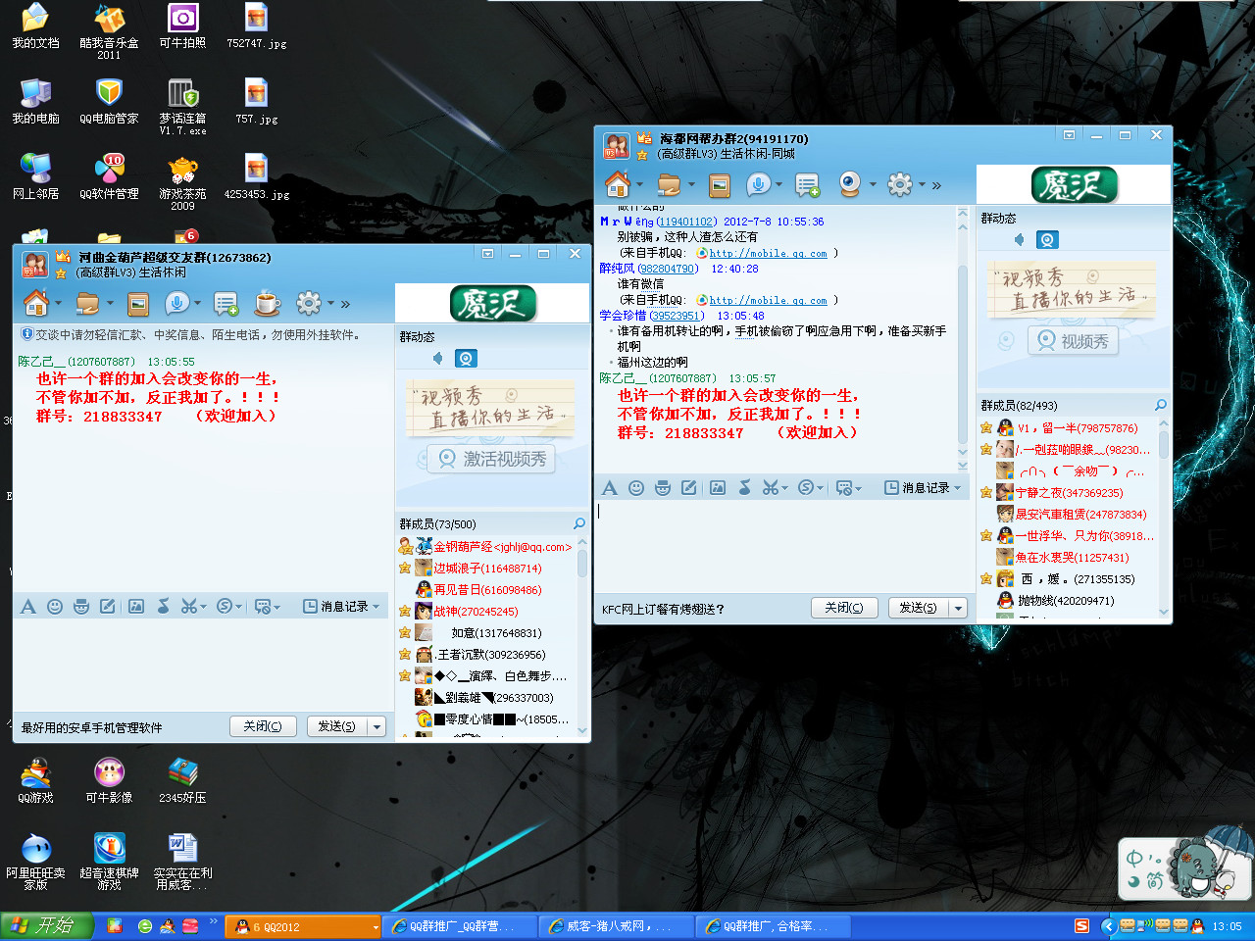Screen dimensions: 1255x941
Task: Open group album icon in 海都网帮办群2 toolbar
Action: coord(720,185)
